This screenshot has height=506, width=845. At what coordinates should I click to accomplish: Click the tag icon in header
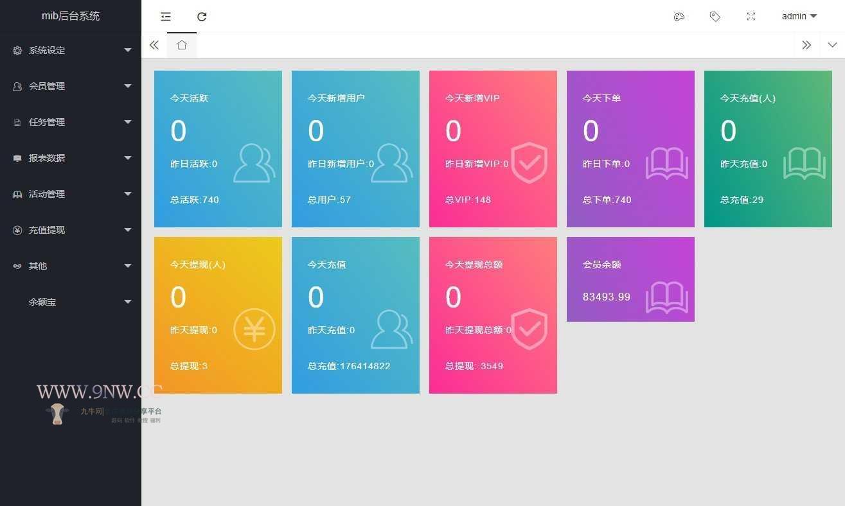[x=715, y=17]
